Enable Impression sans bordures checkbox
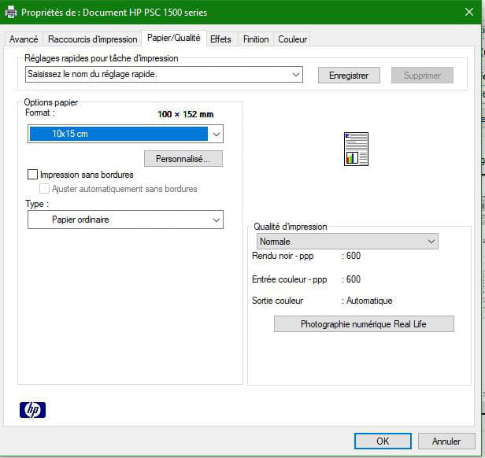 pyautogui.click(x=33, y=175)
